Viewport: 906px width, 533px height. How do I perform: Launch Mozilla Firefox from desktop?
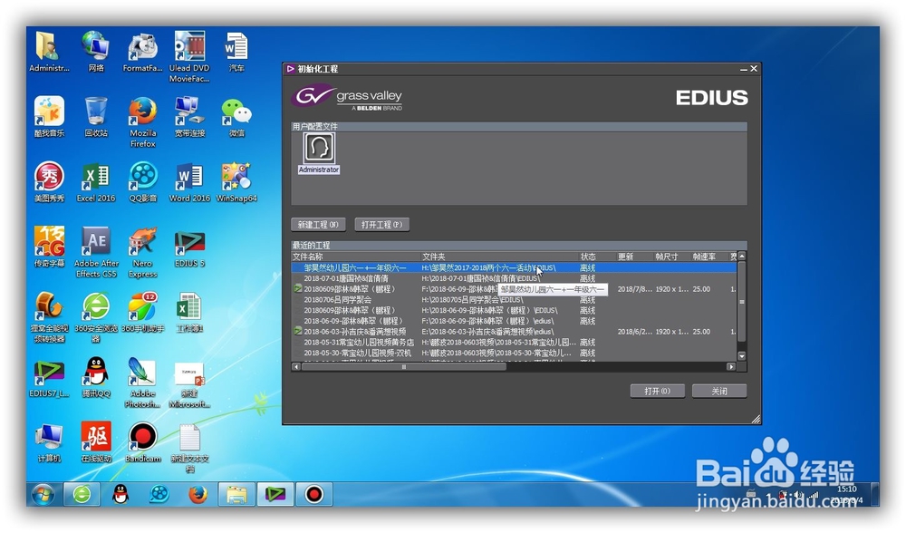(143, 122)
